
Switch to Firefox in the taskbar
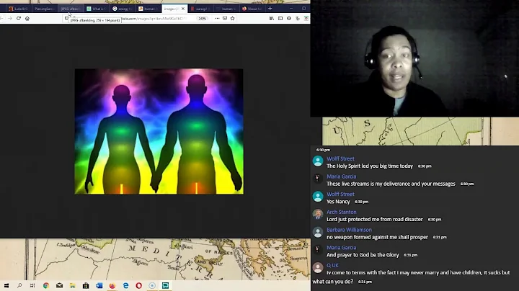tap(112, 285)
